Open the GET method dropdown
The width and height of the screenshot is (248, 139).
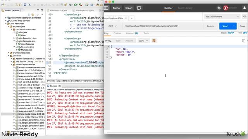coord(113,26)
